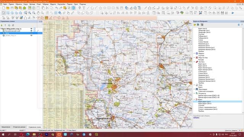The height and width of the screenshot is (137, 244).
Task: Select the Ellipse drawing tool
Action: click(x=105, y=8)
